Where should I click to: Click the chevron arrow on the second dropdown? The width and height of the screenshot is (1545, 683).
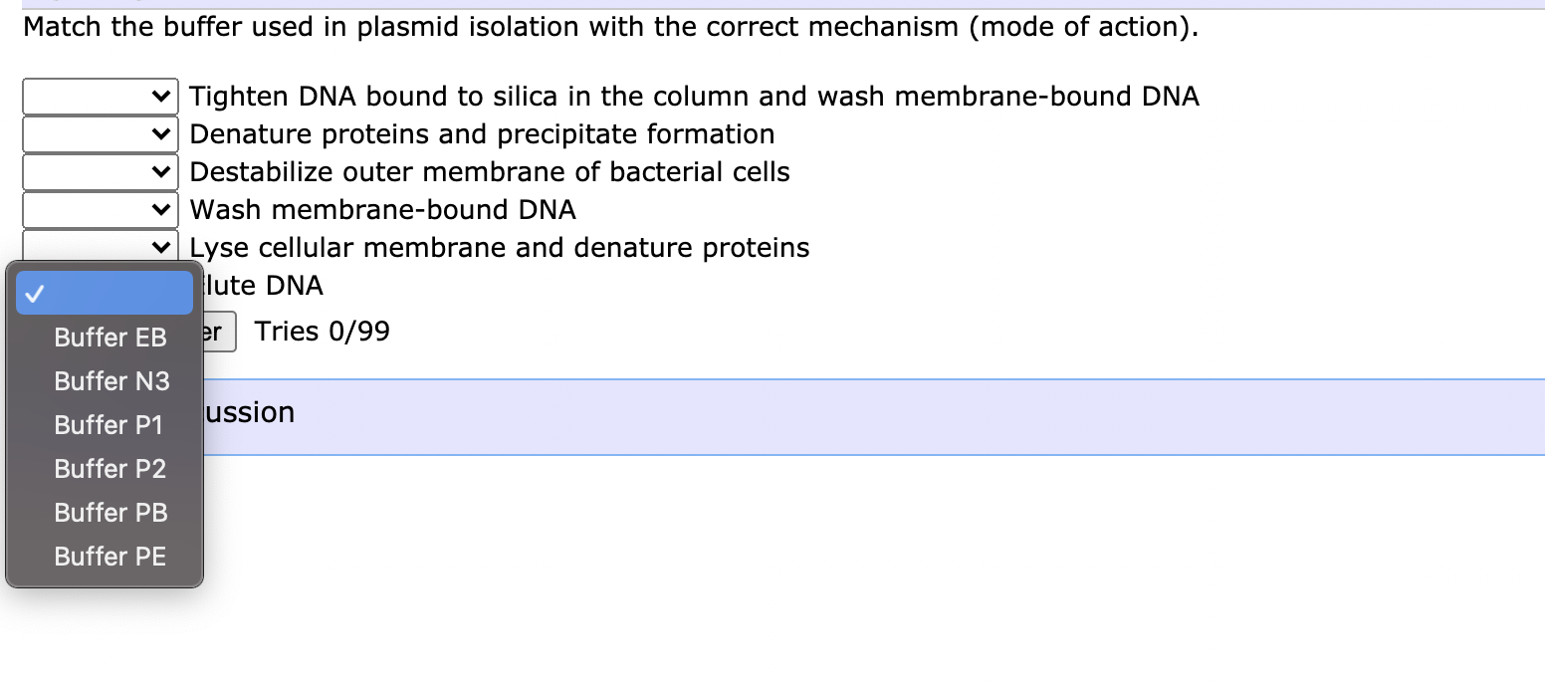(162, 133)
